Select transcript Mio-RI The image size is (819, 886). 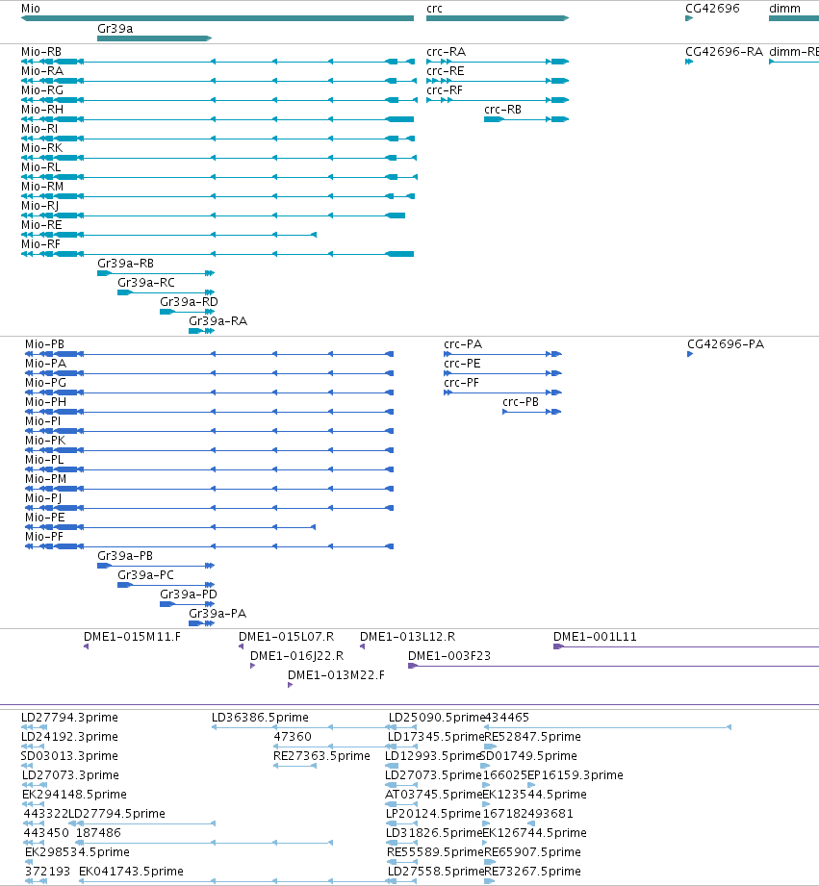point(39,129)
